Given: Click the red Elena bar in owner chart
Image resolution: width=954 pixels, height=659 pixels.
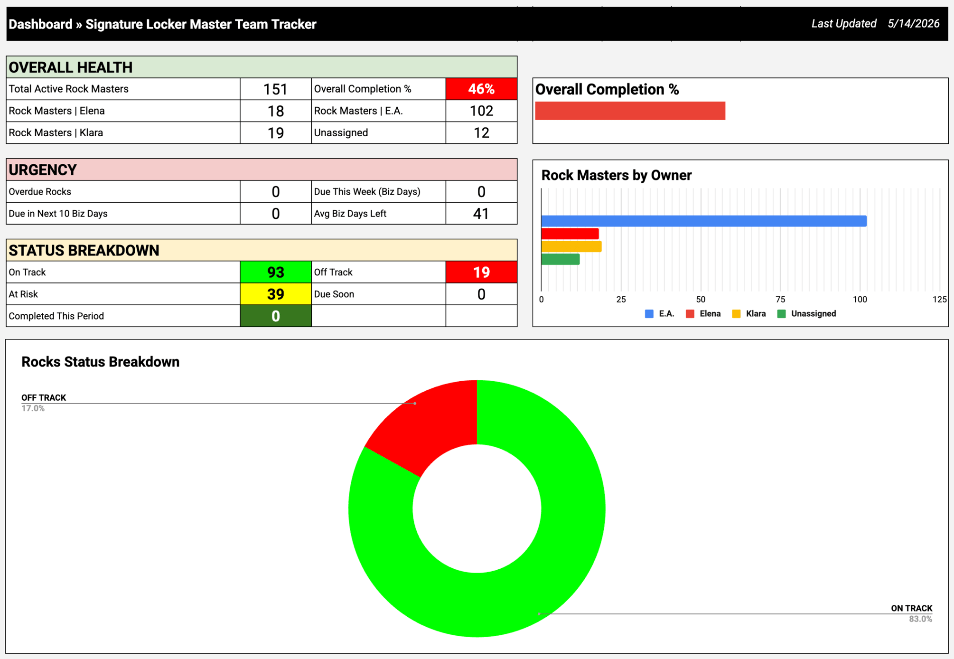Looking at the screenshot, I should tap(570, 234).
